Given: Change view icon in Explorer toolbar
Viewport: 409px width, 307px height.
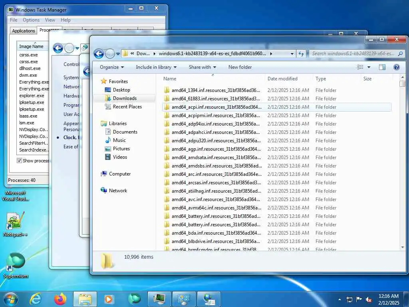Looking at the screenshot, I should tap(360, 67).
